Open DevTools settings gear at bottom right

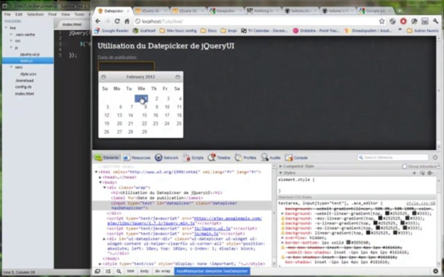436,271
